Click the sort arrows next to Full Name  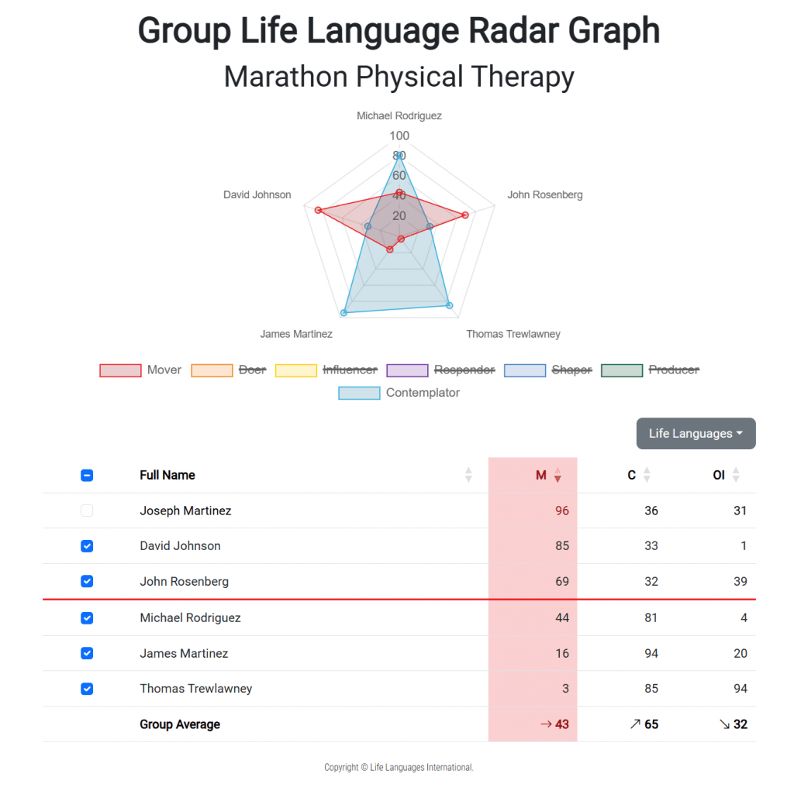[x=468, y=475]
